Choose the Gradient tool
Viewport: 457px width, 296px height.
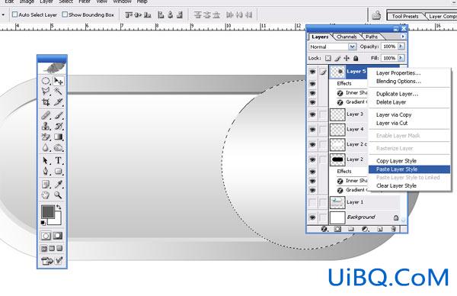click(x=59, y=137)
